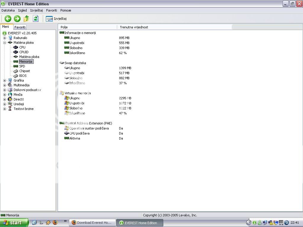
Task: Launch Firefox from the quick launch bar
Action: pyautogui.click(x=55, y=223)
